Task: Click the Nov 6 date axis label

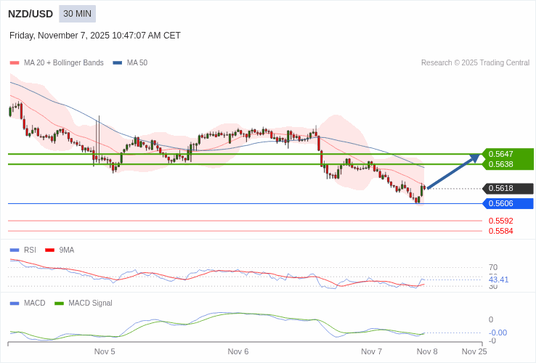Action: pos(238,351)
